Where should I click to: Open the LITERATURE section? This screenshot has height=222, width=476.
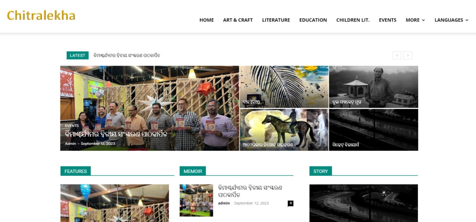tap(276, 20)
